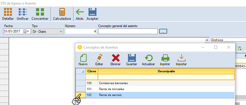246x105 pixels.
Task: Click the ellipsis button beside Concepto general
Action: [x=163, y=31]
